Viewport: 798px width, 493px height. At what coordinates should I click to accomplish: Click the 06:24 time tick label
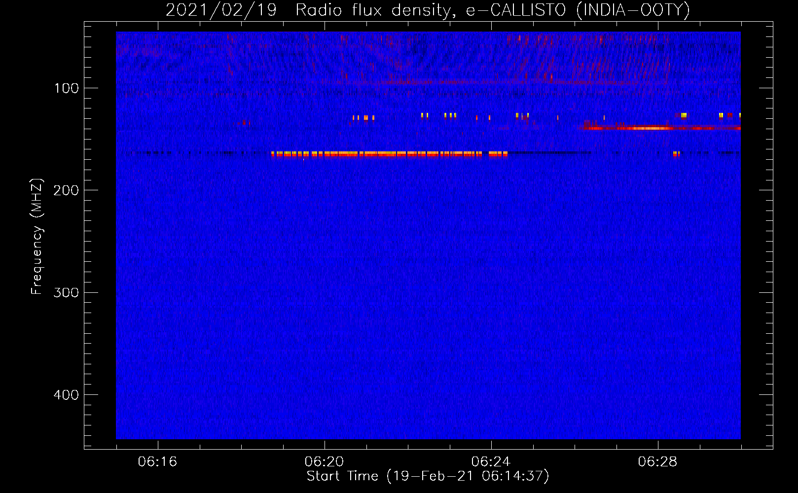(491, 462)
